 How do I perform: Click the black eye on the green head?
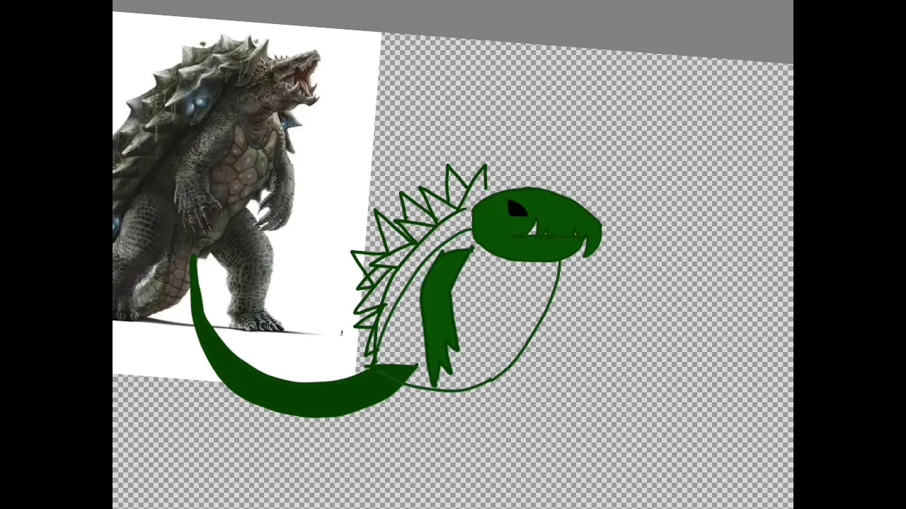pyautogui.click(x=517, y=209)
